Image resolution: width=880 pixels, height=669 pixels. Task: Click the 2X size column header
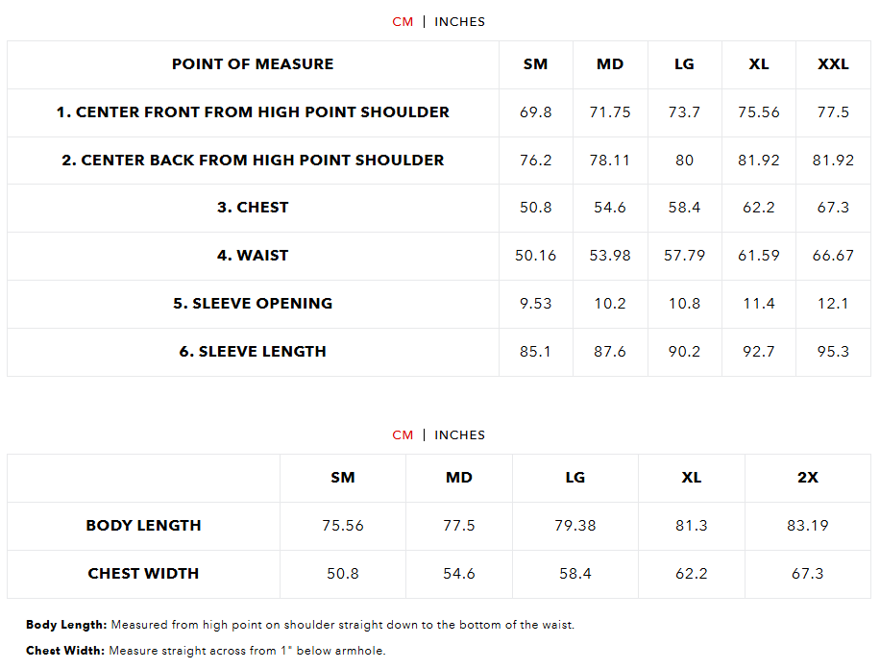807,478
